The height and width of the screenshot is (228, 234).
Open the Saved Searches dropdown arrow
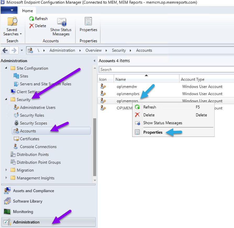tap(21, 34)
